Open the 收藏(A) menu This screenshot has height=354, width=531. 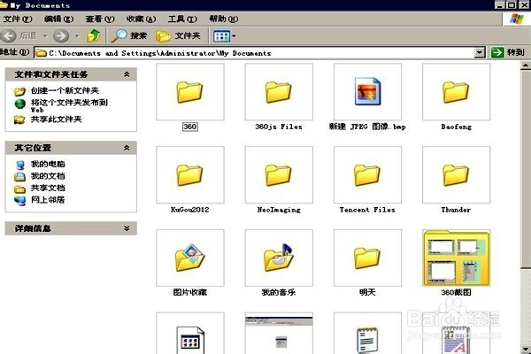[x=141, y=19]
